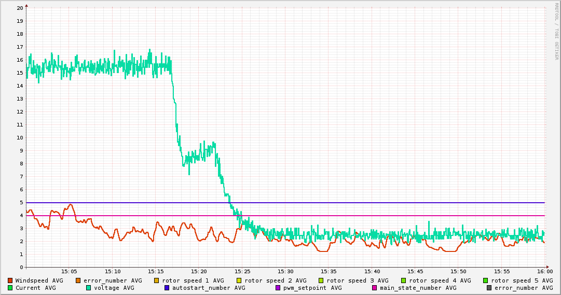Select the rotor speed 2 AVG label
This screenshot has width=561, height=295.
coord(275,280)
